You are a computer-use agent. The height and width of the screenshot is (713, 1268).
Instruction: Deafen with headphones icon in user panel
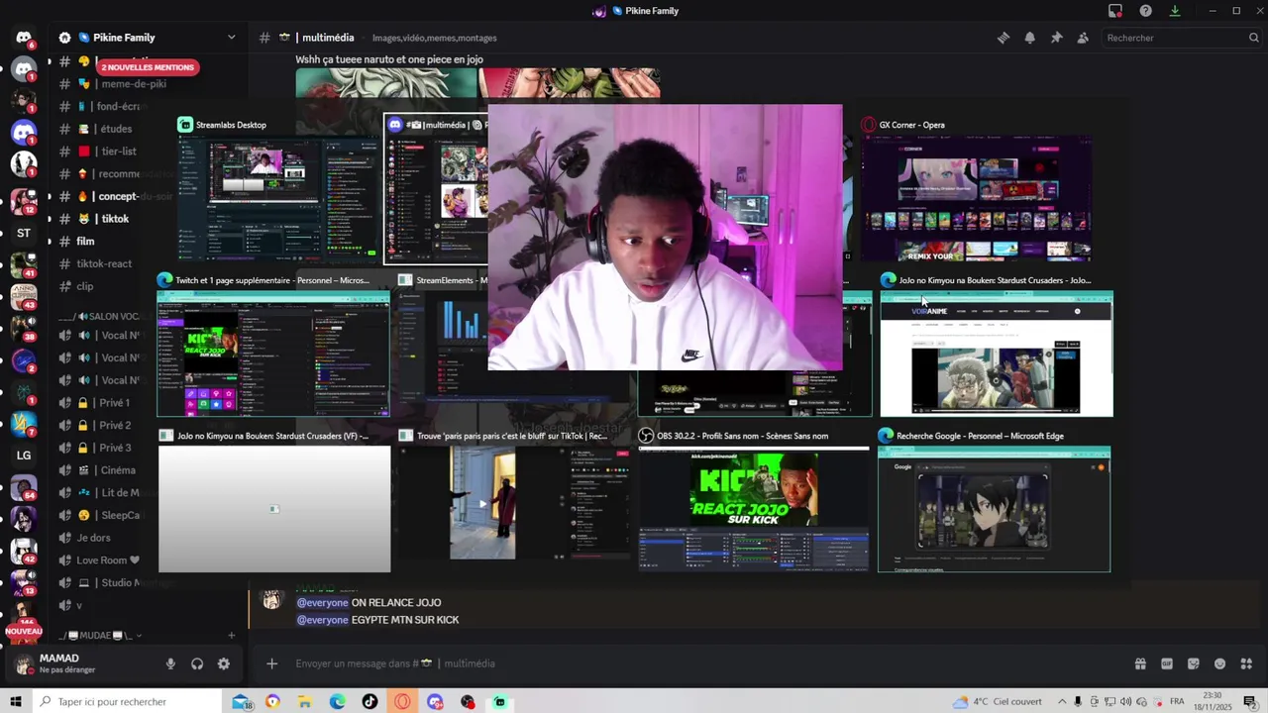click(197, 663)
